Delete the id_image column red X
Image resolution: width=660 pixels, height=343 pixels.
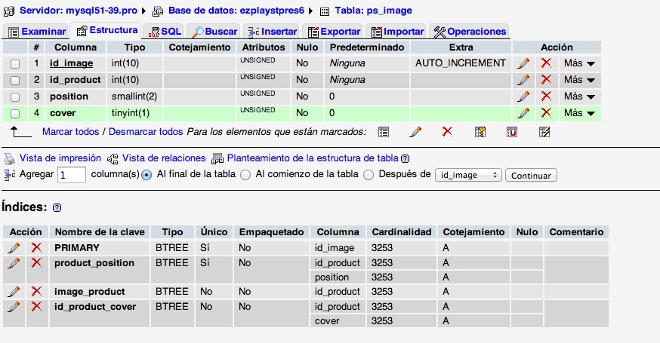[547, 63]
